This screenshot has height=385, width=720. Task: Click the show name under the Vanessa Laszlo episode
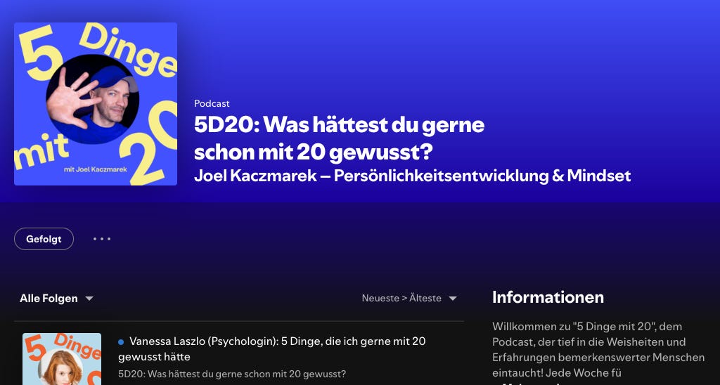pos(232,374)
